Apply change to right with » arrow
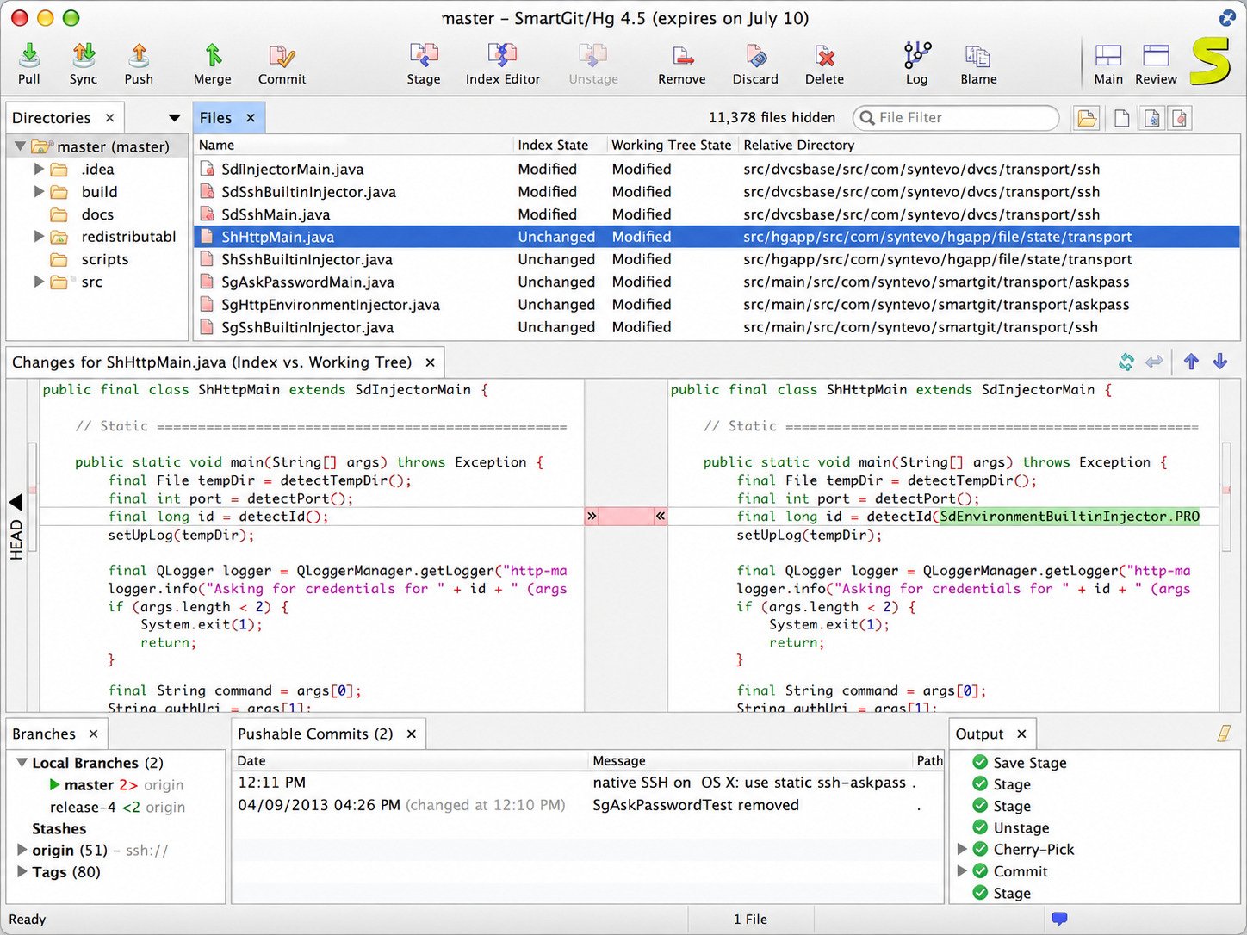Image resolution: width=1247 pixels, height=935 pixels. (592, 517)
